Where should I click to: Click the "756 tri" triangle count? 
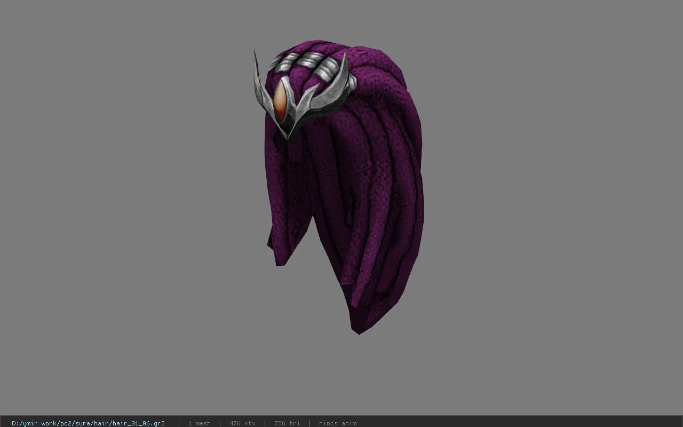coord(287,423)
